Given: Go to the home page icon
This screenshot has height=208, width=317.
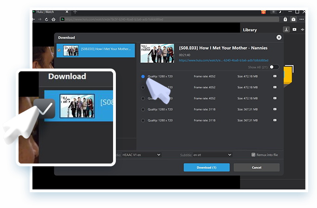Looking at the screenshot, I should pos(53,19).
